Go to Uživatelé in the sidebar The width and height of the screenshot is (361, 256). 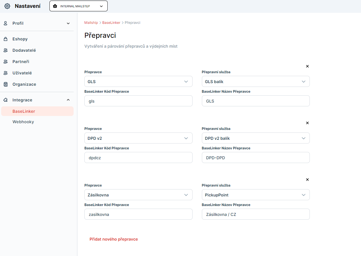[x=22, y=73]
